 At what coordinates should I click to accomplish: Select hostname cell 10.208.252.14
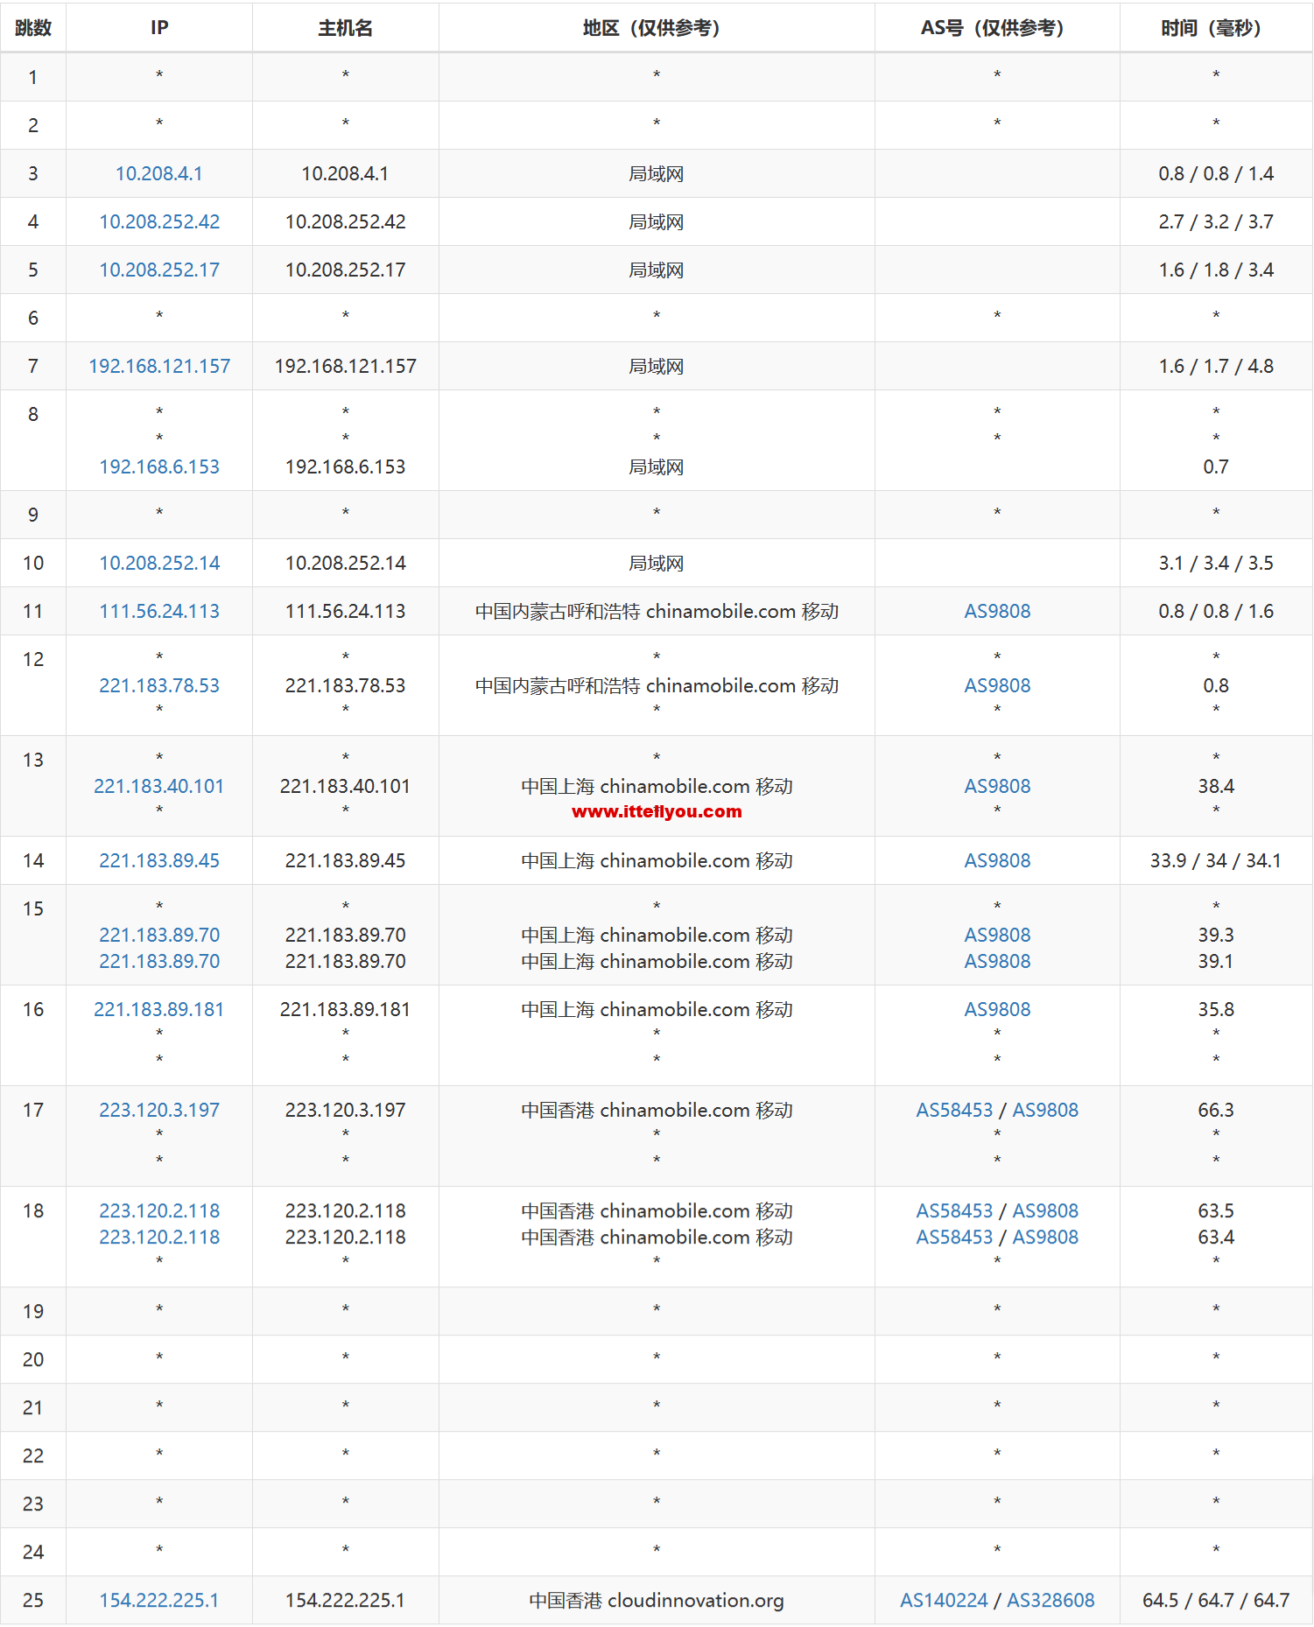point(345,563)
